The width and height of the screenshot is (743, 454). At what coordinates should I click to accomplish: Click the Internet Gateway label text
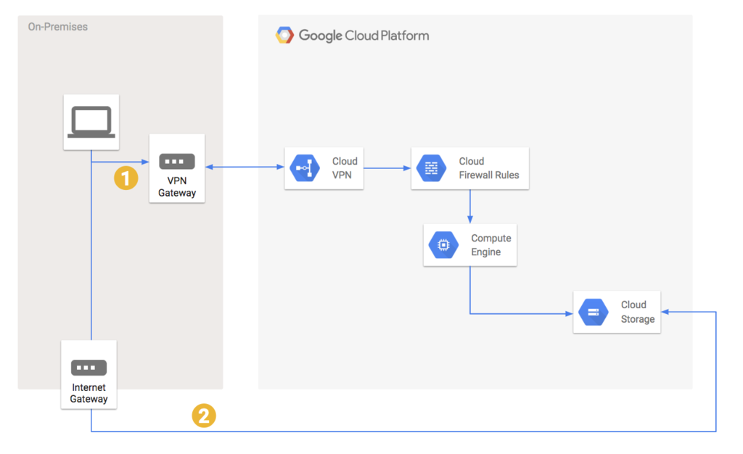coord(89,393)
